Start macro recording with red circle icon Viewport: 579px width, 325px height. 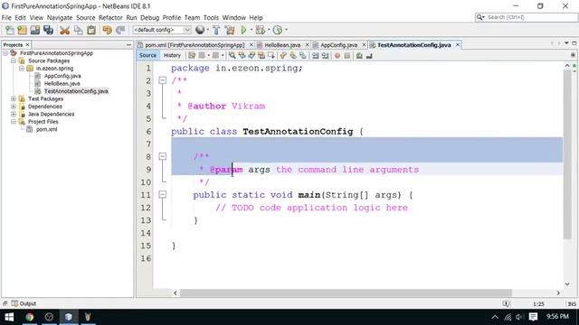coord(337,56)
